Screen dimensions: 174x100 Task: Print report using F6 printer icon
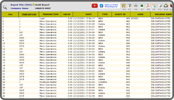(x=136, y=6)
